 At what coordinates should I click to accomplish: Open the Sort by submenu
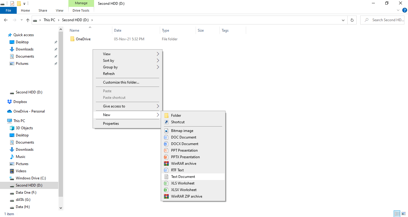point(128,61)
